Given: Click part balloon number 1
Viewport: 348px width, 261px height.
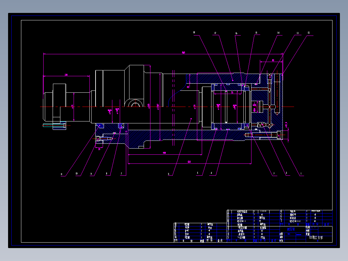Looking at the screenshot, I should click(x=301, y=173).
